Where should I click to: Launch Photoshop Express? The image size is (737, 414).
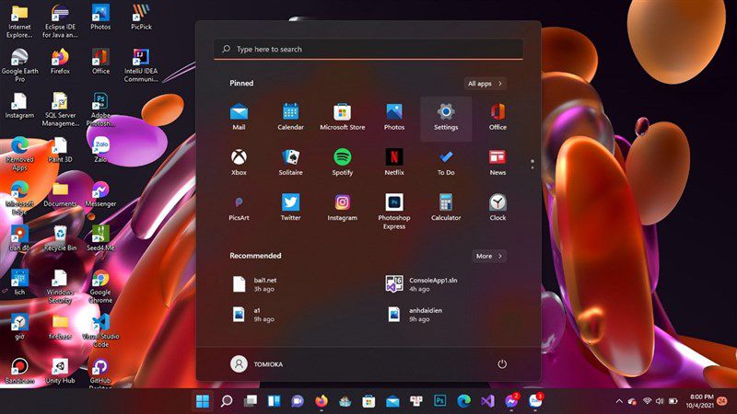click(x=394, y=212)
